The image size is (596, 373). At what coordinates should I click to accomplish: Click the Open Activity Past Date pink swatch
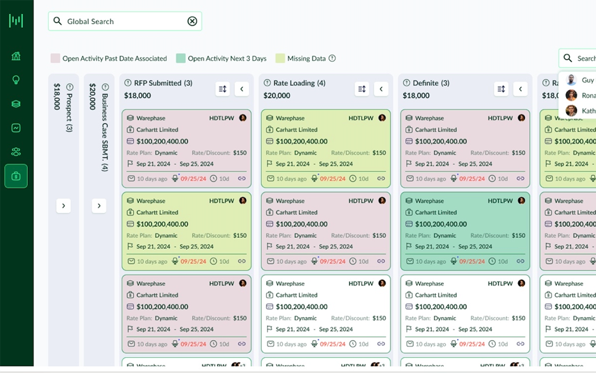tap(56, 58)
